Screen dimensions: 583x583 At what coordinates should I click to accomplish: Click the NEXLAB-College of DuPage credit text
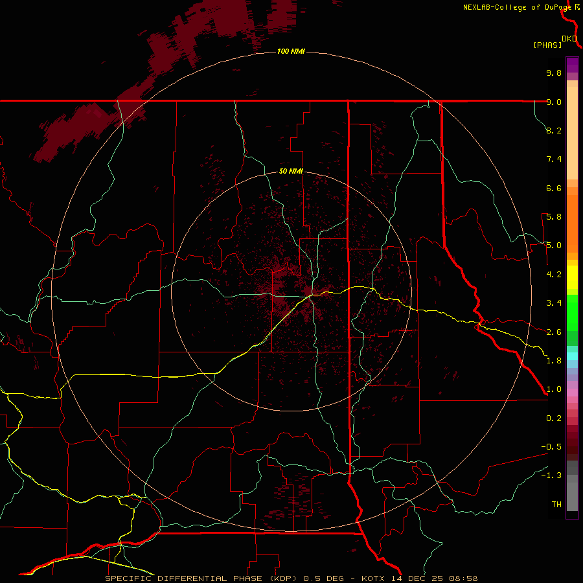518,7
